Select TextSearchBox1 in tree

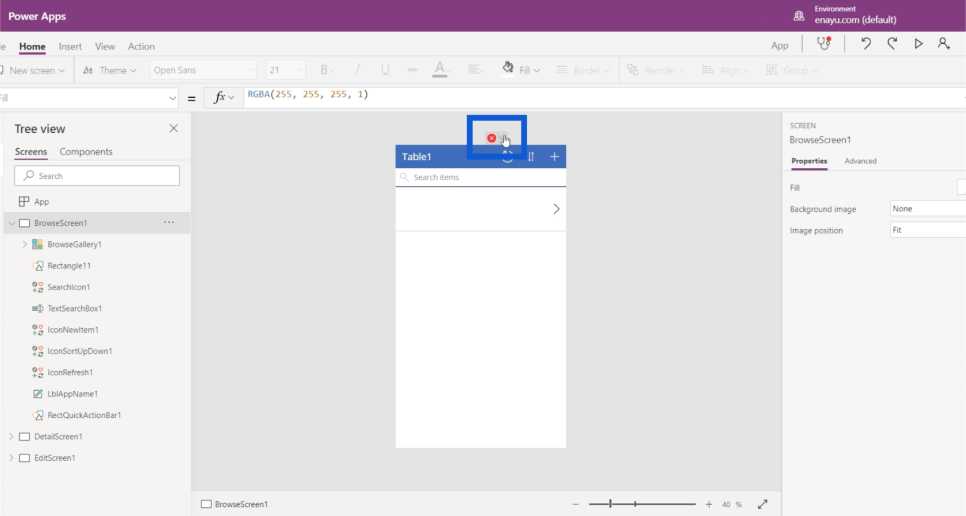pyautogui.click(x=75, y=309)
